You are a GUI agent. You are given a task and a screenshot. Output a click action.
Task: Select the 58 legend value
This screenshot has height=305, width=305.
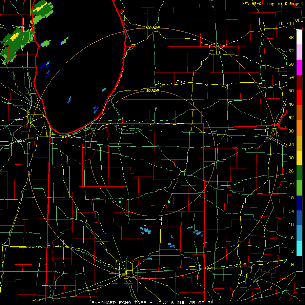[291, 64]
